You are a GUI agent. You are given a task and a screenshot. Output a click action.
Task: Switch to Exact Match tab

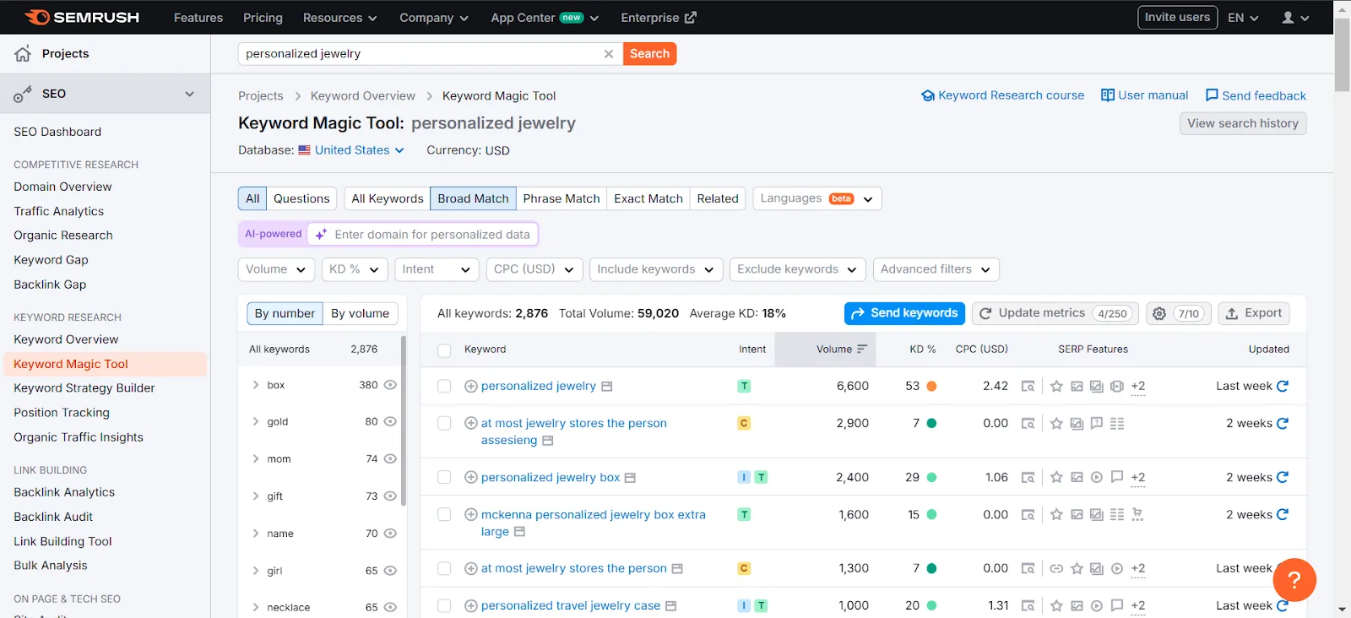pyautogui.click(x=648, y=198)
